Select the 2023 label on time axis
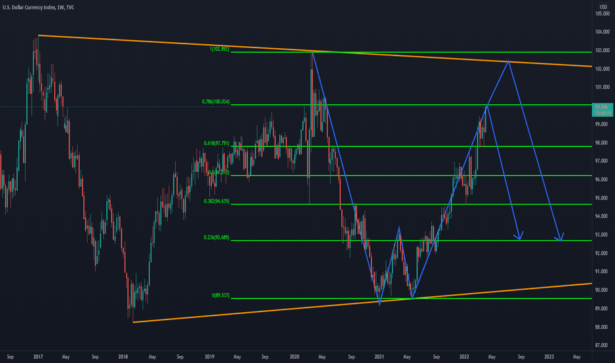This screenshot has height=363, width=615. [549, 356]
